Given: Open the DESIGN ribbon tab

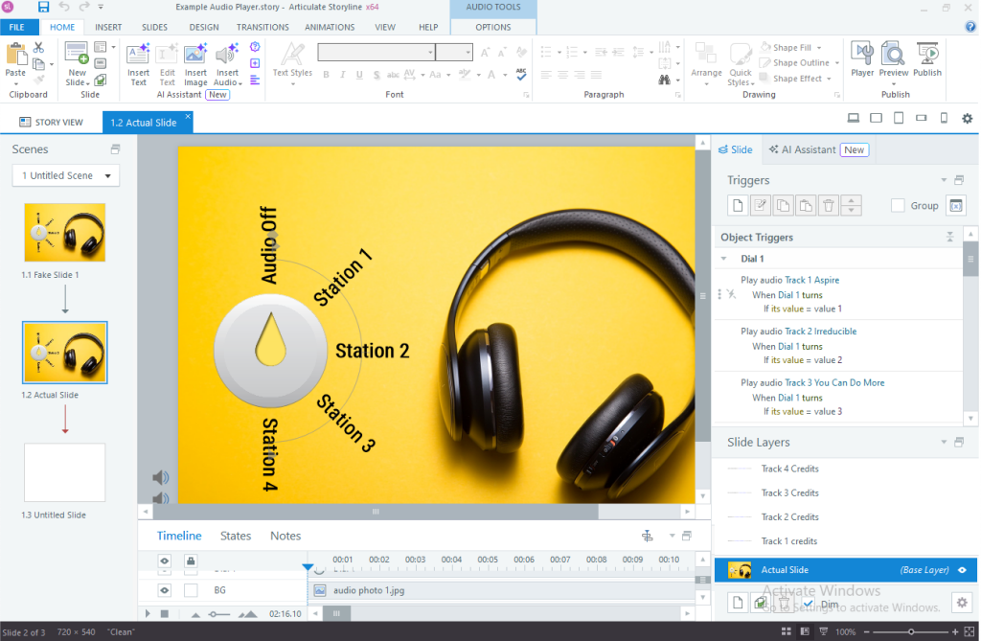Looking at the screenshot, I should click(x=204, y=27).
